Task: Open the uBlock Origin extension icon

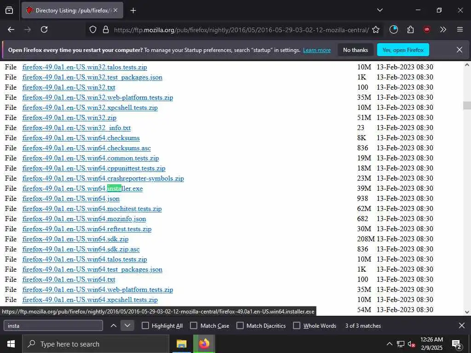Action: click(426, 29)
